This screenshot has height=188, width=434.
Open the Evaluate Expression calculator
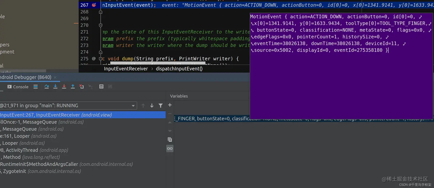click(101, 87)
